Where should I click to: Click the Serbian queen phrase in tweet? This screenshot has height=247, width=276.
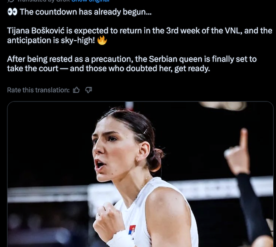pyautogui.click(x=176, y=59)
